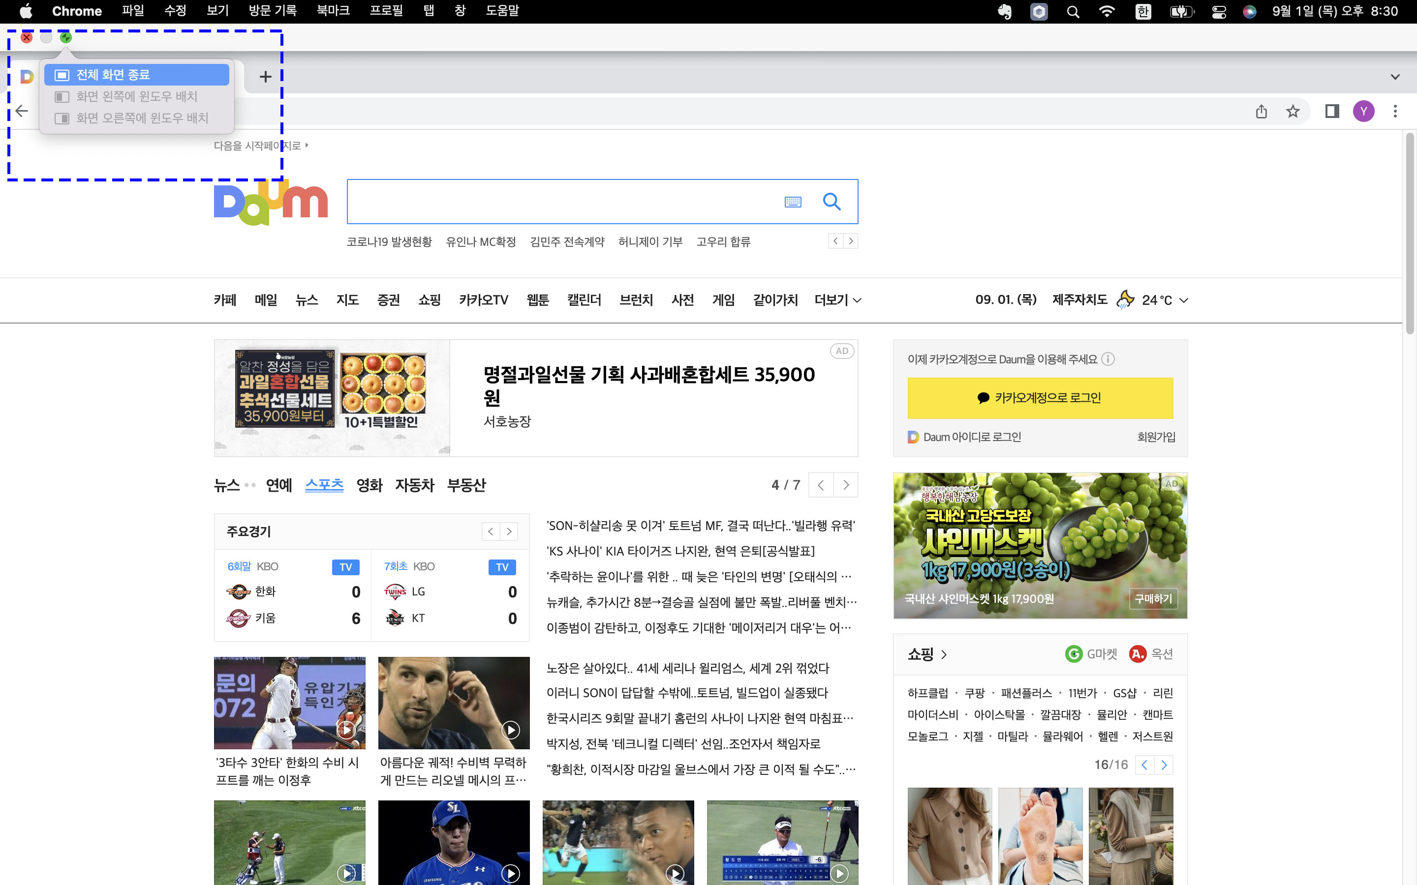
Task: Open the 북마크 menu in the menu bar
Action: coord(333,10)
